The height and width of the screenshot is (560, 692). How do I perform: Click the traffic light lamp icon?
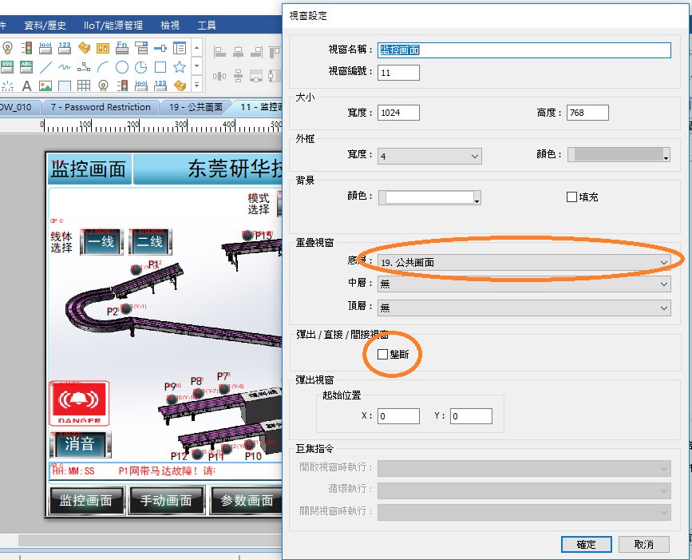click(x=26, y=48)
